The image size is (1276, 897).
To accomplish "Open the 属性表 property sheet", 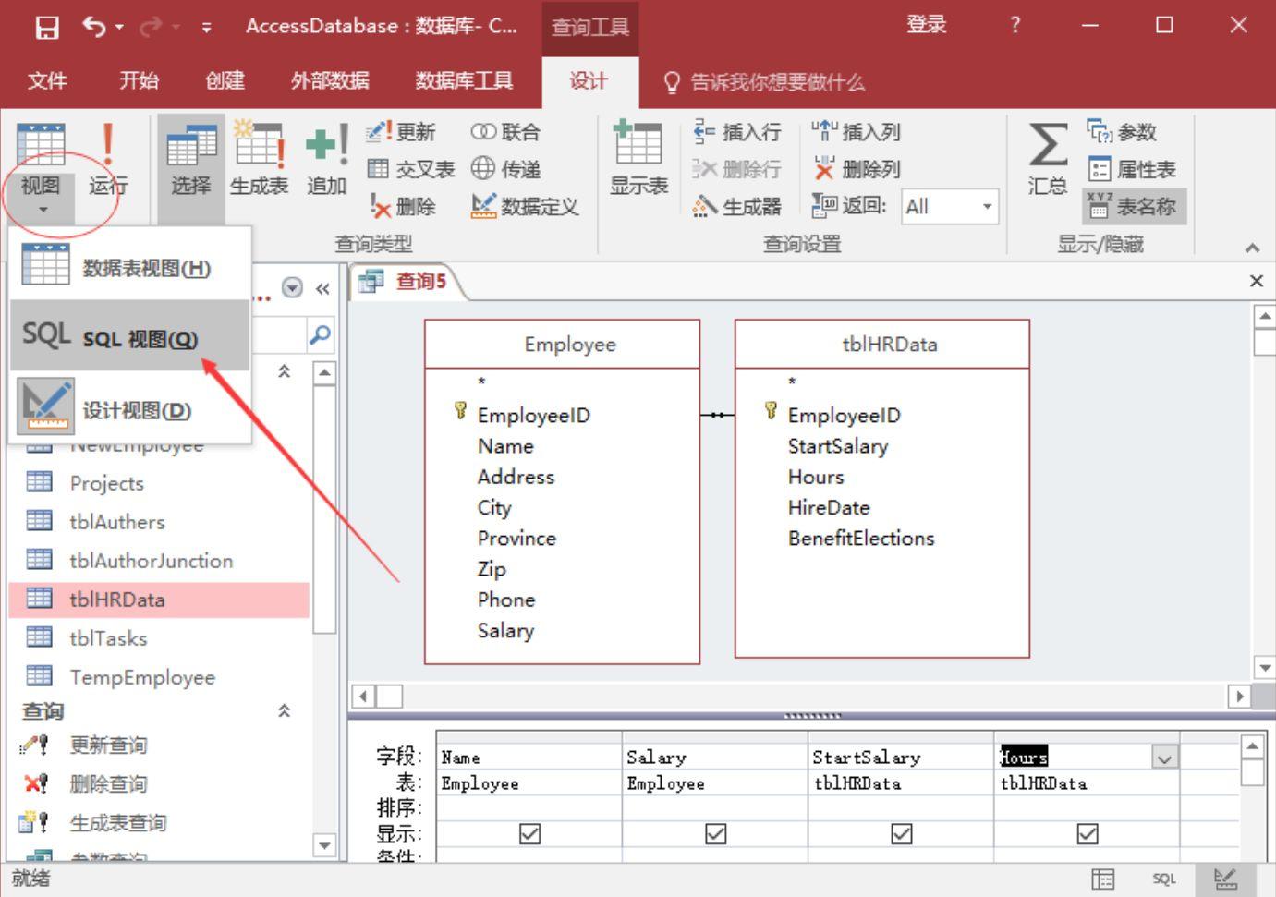I will [1134, 168].
